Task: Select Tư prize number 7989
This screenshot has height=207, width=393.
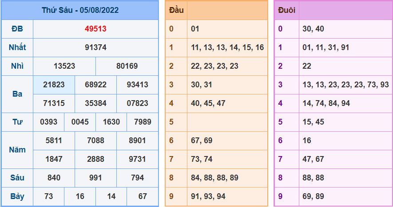Action: tap(143, 122)
